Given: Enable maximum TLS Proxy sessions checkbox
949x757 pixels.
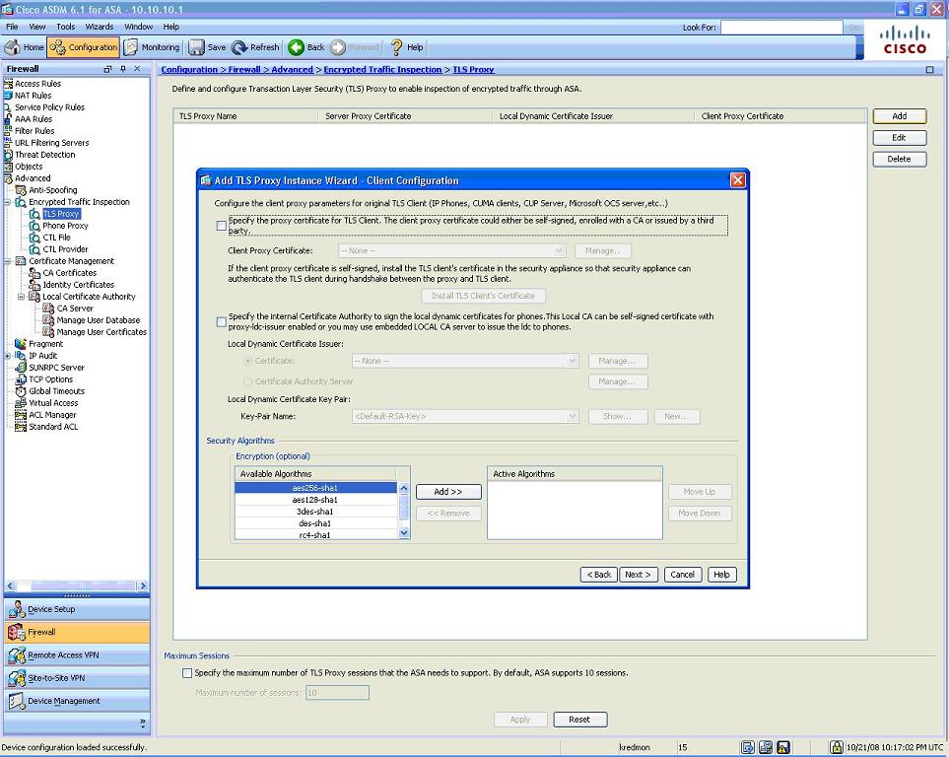Looking at the screenshot, I should coord(187,673).
